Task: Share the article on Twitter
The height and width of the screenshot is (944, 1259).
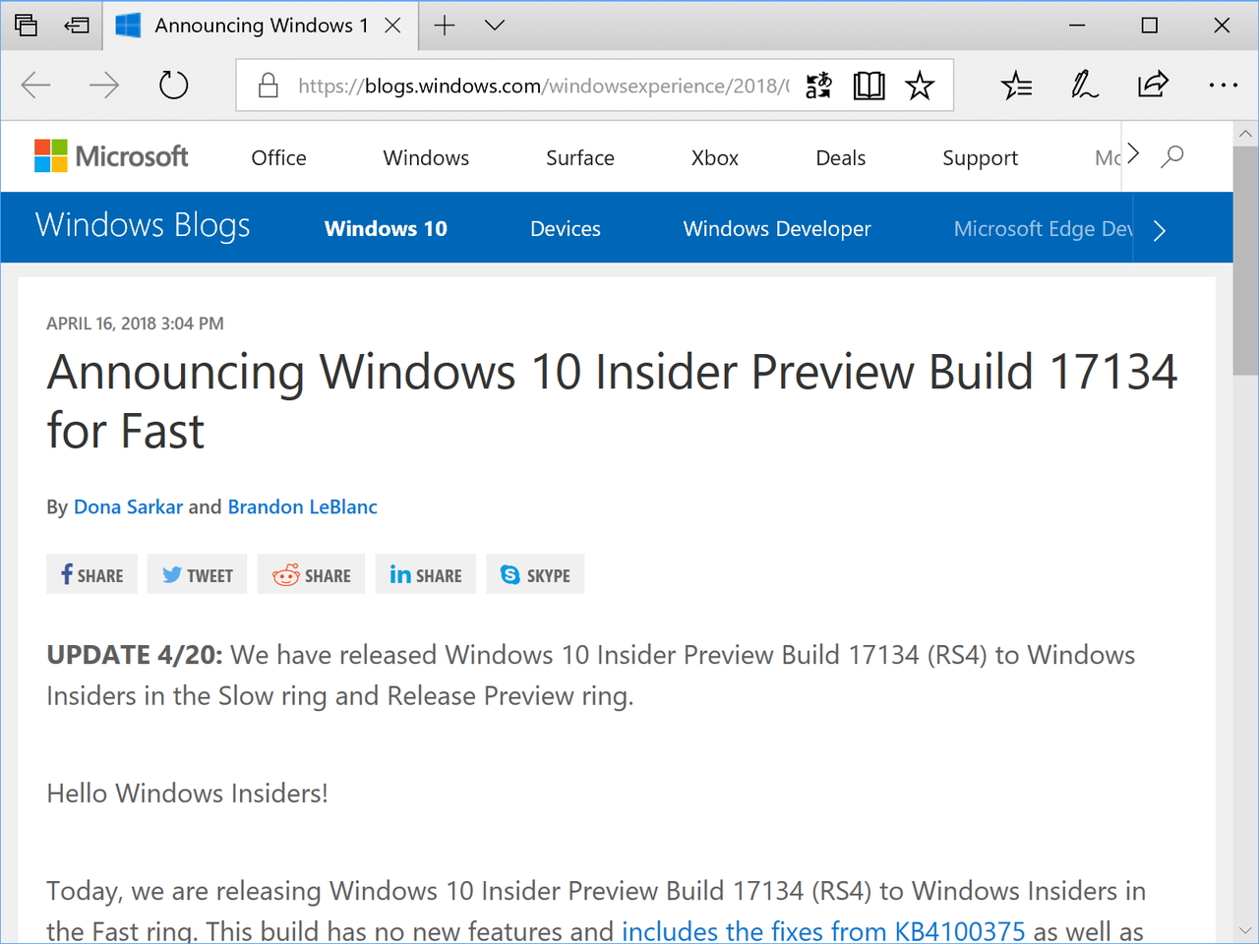Action: click(x=197, y=574)
